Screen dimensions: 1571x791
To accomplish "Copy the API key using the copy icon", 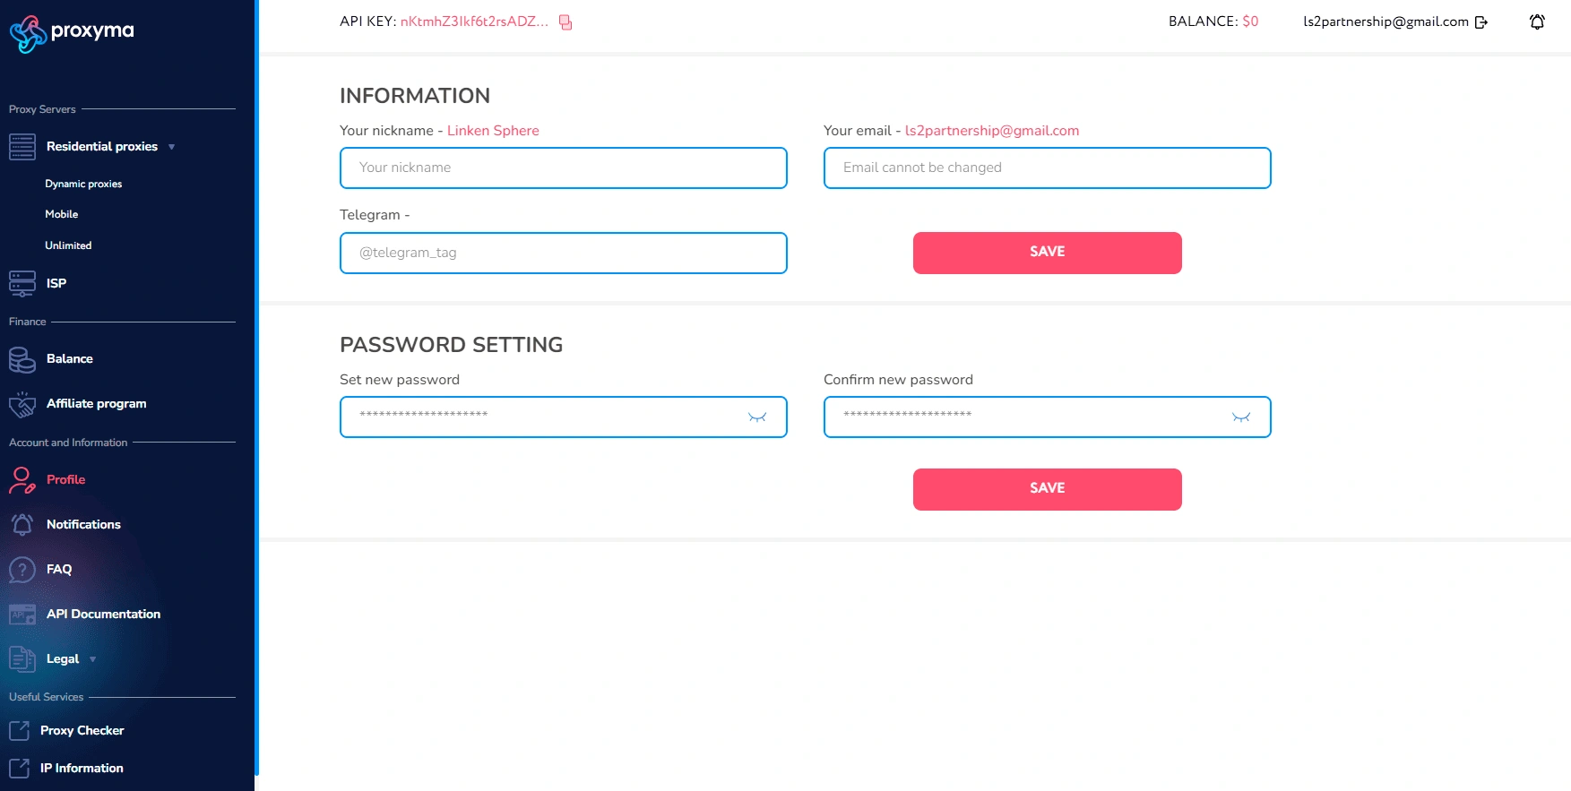I will 565,22.
